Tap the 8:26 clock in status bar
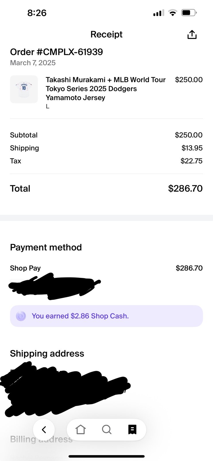Viewport: 213px width, 461px height. coord(37,13)
